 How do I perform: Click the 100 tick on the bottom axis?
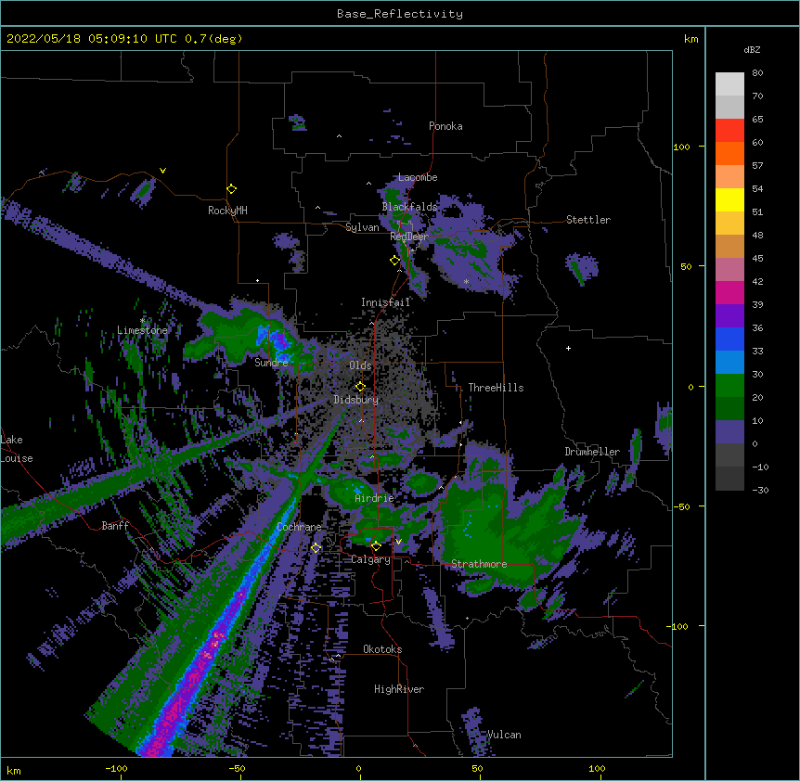coord(597,769)
